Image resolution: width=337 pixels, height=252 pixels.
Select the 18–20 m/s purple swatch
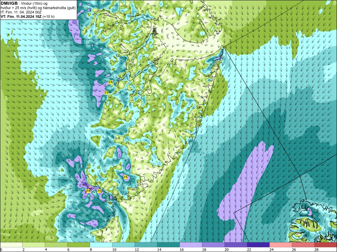click(213, 245)
